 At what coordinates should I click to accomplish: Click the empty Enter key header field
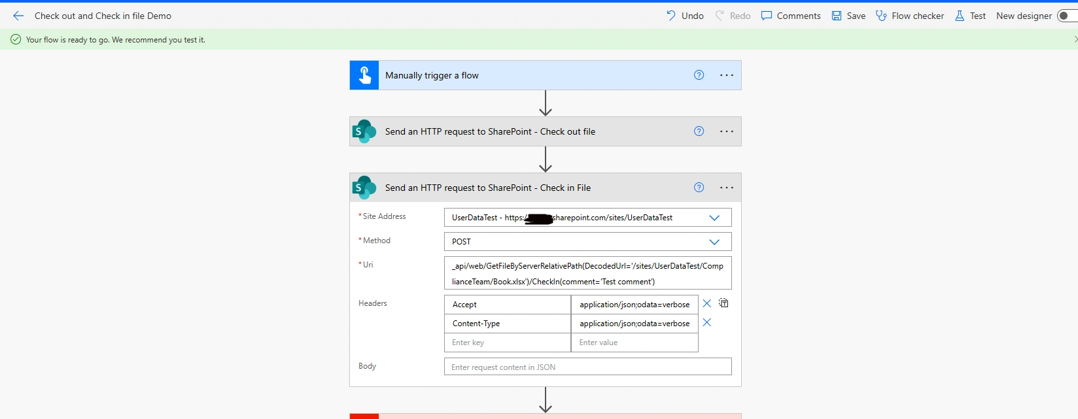508,343
